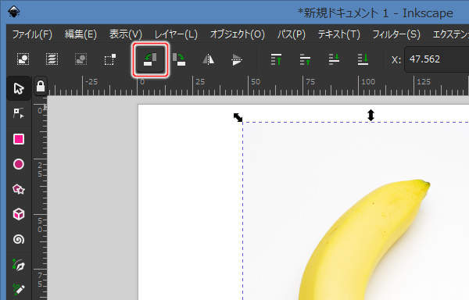Open the パス(P) menu
Viewport: 469px width, 300px height.
click(x=292, y=34)
